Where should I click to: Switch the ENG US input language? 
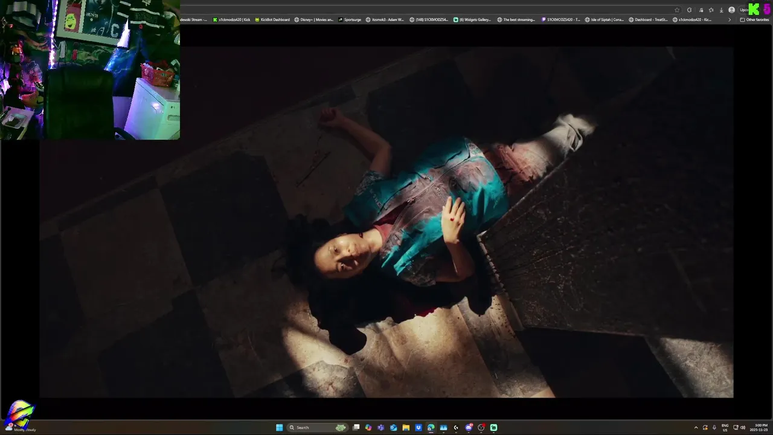725,428
